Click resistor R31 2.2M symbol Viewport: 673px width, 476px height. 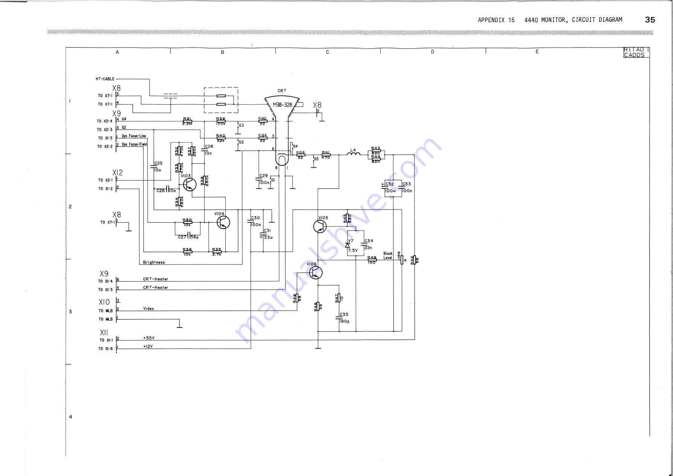[187, 121]
